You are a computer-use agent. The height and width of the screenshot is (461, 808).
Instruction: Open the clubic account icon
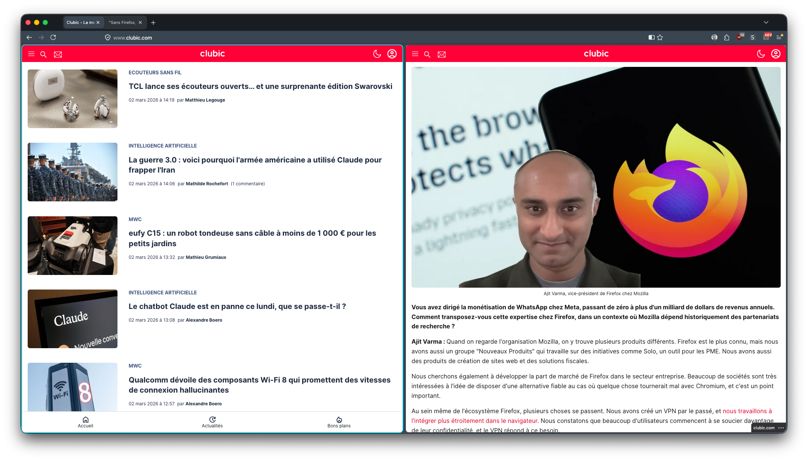[391, 54]
